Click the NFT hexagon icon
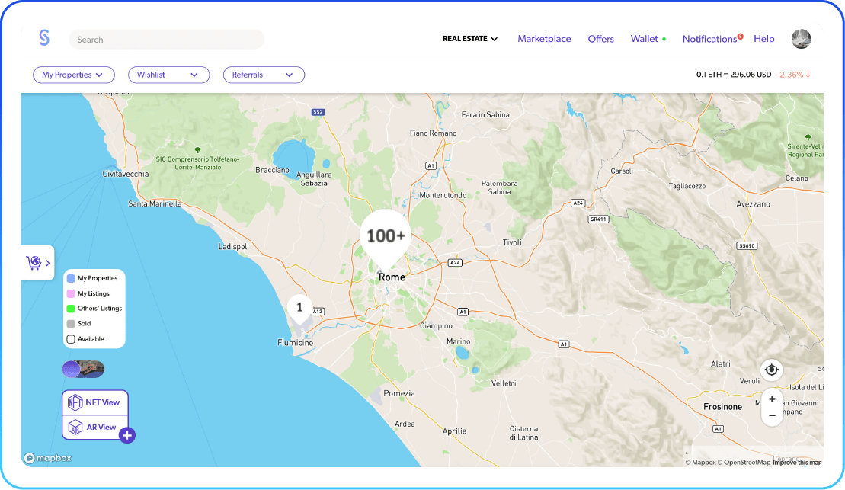The image size is (845, 490). tap(75, 402)
